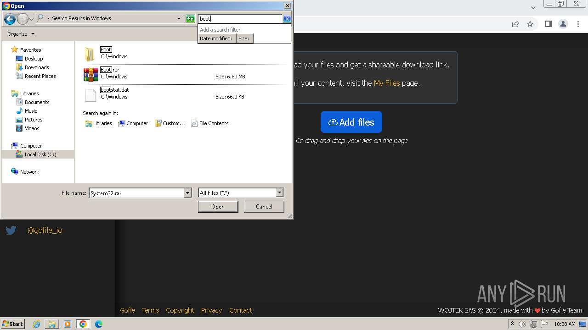Click the Action Center flag icon
The height and width of the screenshot is (330, 588).
pos(544,324)
